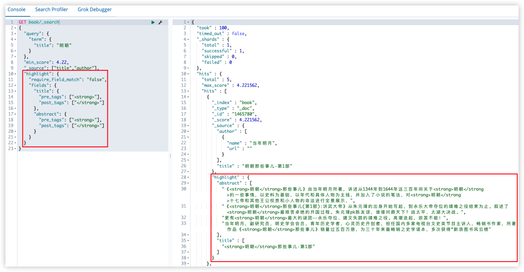Click the pane divider drag handle
This screenshot has height=272, width=524.
pyautogui.click(x=170, y=156)
